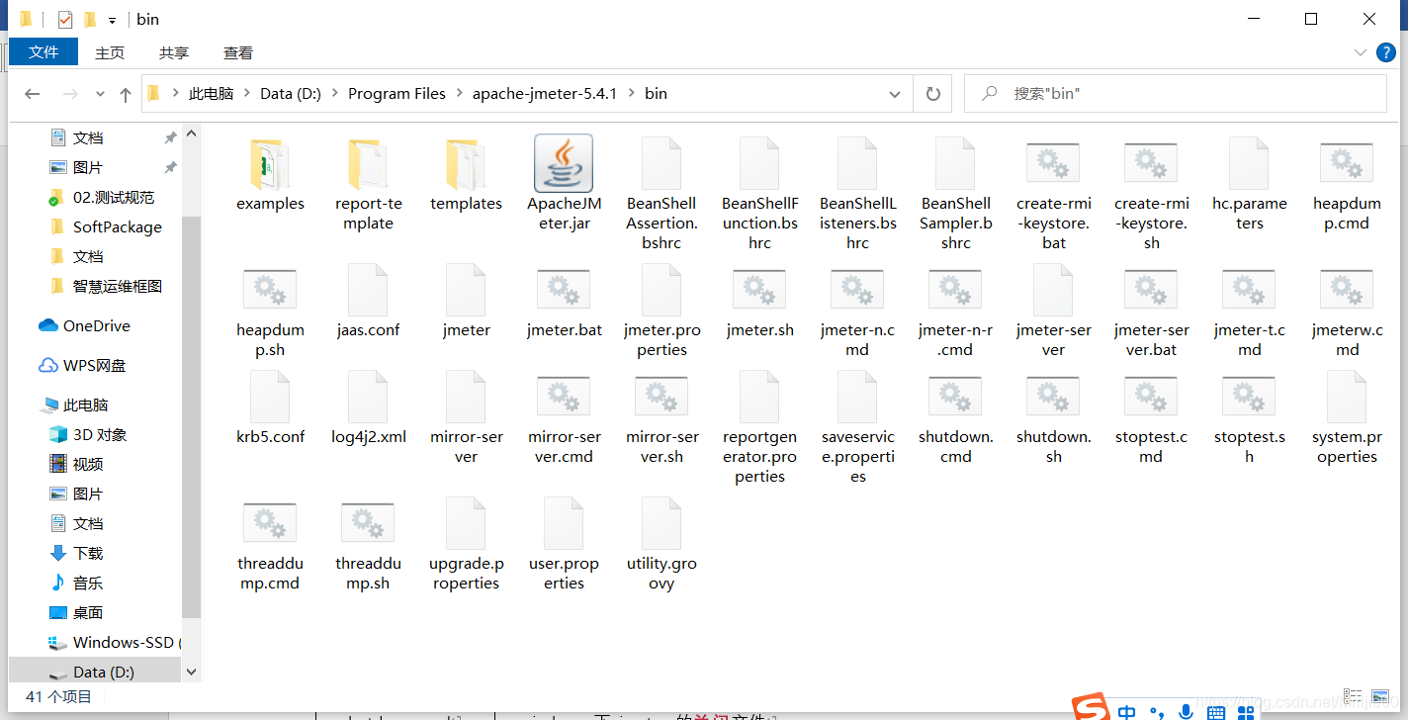Select Data (D:) drive in navigation pane
The height and width of the screenshot is (720, 1408).
(x=103, y=672)
